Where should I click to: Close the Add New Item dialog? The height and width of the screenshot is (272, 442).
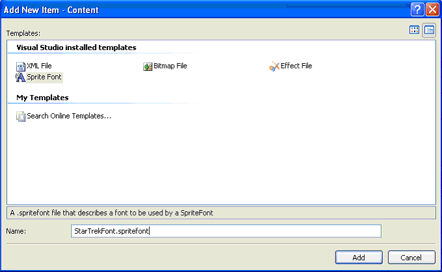432,9
